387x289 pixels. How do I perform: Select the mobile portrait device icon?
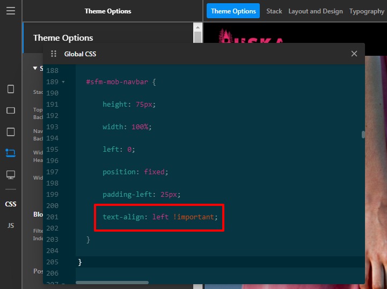11,89
